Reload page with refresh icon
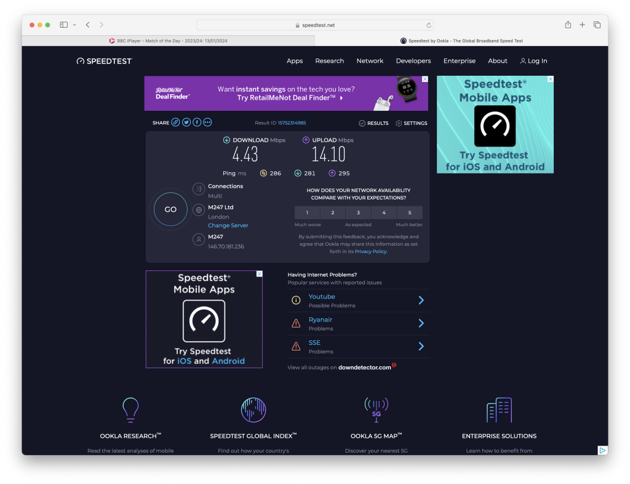The width and height of the screenshot is (630, 484). pos(429,25)
